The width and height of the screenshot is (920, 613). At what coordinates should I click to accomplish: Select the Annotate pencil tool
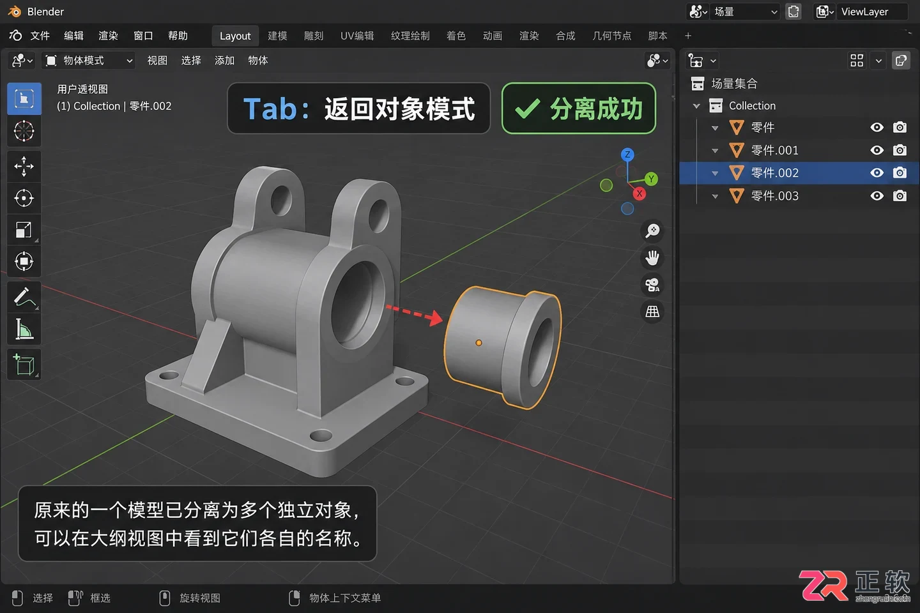(x=24, y=297)
